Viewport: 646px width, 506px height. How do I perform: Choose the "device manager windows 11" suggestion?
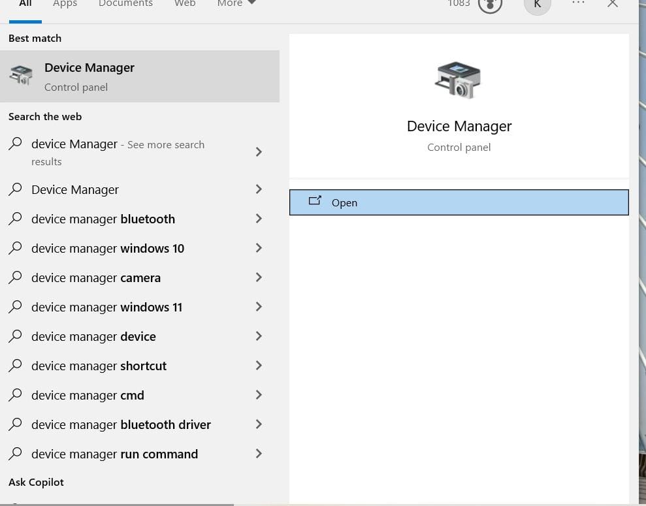tap(106, 307)
